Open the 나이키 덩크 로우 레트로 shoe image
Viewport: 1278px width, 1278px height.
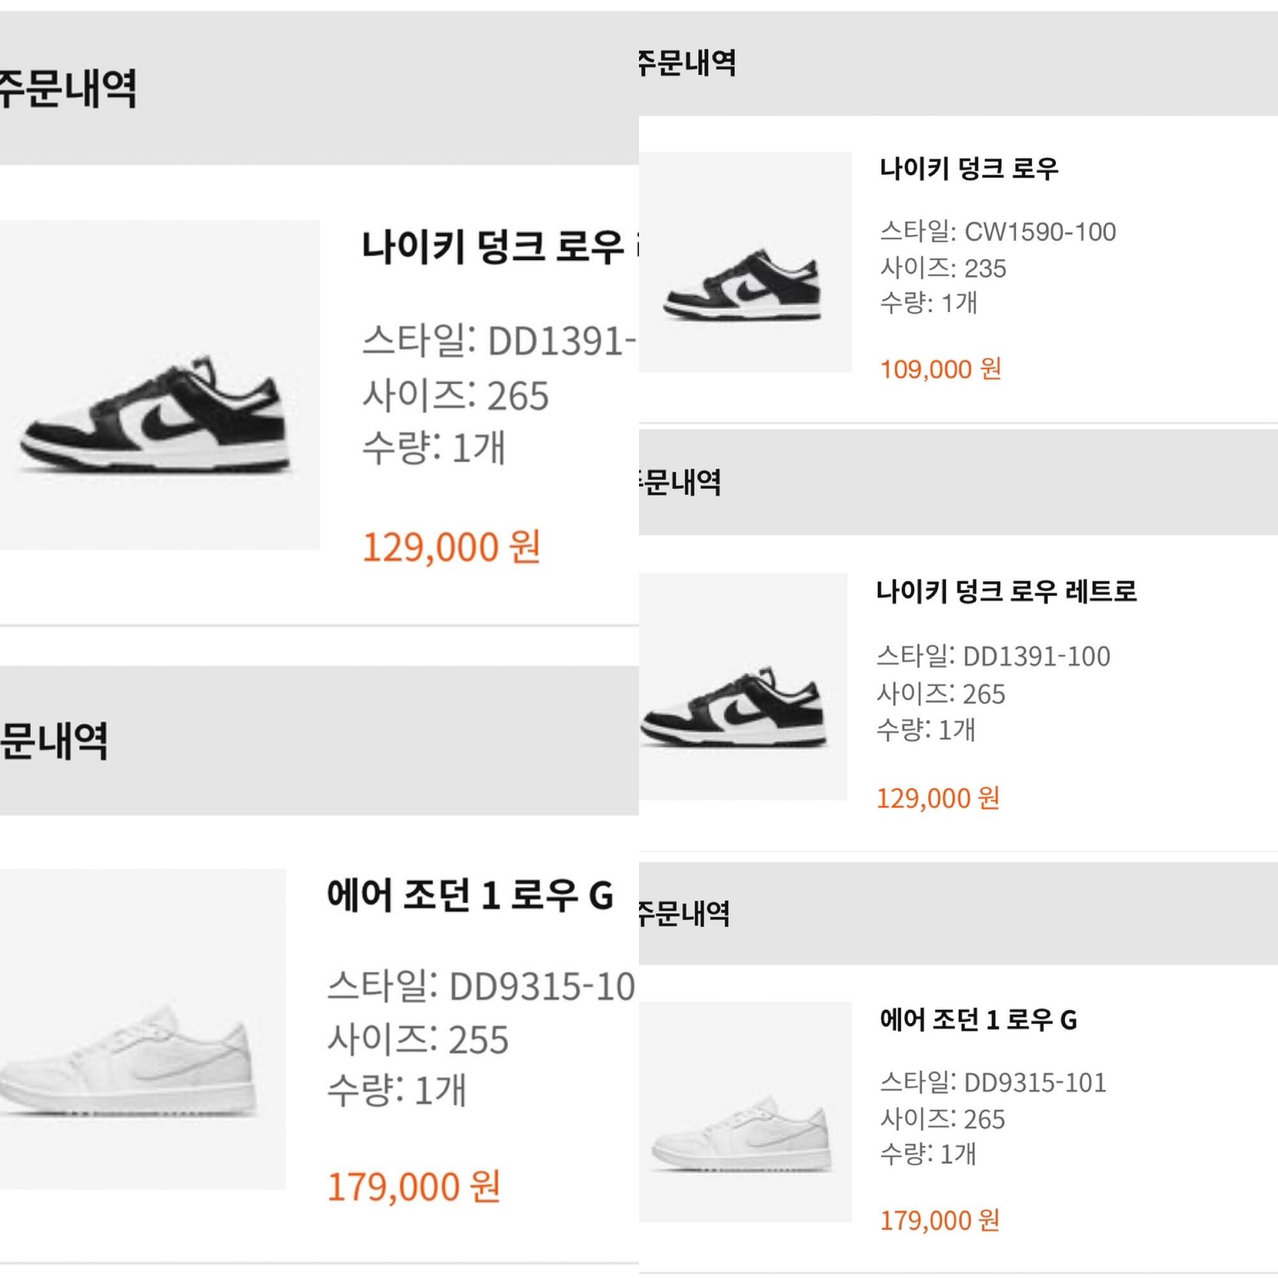743,687
